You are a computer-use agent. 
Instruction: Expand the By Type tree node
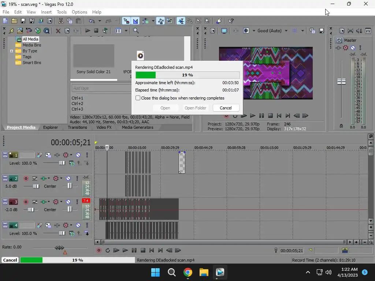[11, 51]
